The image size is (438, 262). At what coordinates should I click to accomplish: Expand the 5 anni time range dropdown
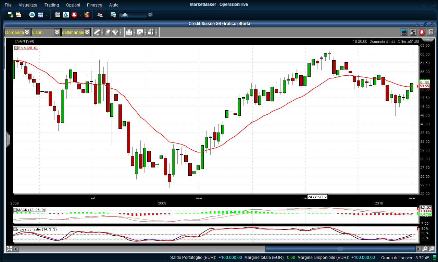pos(45,32)
